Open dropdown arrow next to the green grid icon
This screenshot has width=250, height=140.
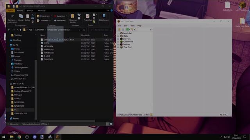tap(129, 30)
